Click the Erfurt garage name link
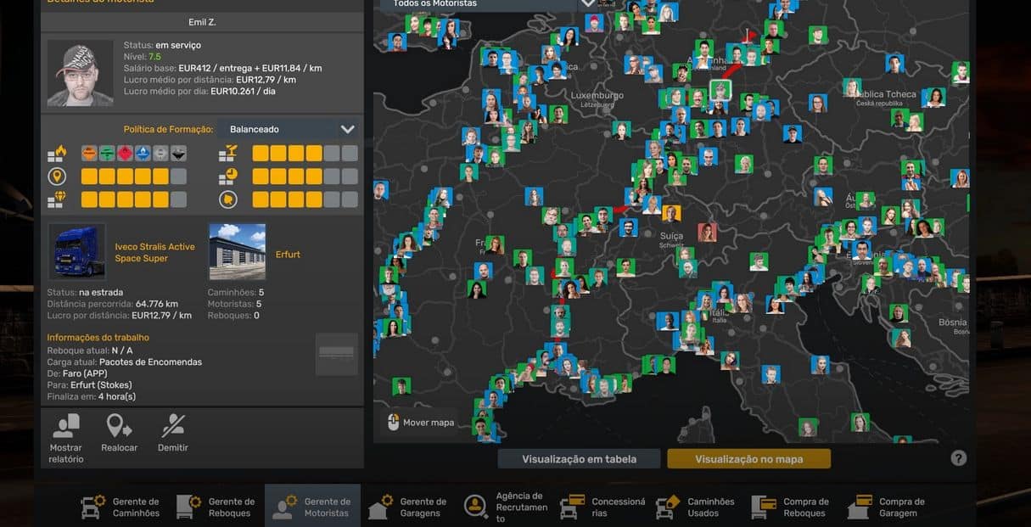The height and width of the screenshot is (527, 1031). [x=288, y=255]
